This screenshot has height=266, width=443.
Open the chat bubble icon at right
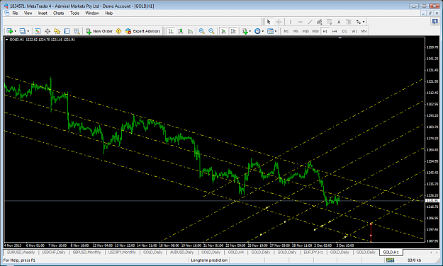tap(434, 21)
